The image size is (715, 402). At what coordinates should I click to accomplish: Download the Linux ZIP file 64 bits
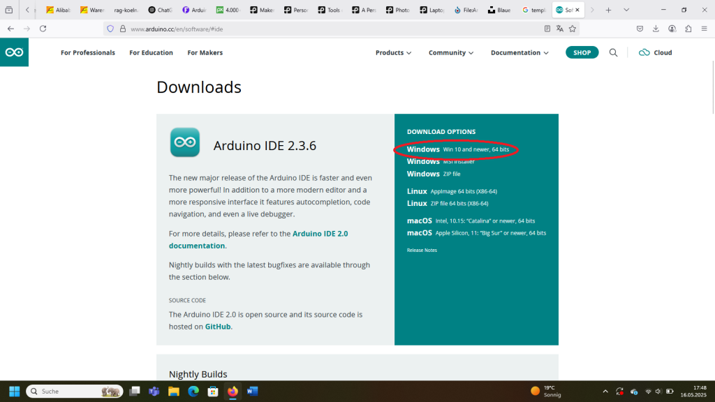click(448, 203)
